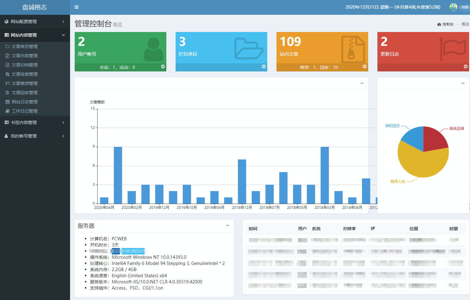
Task: Click the globe icon beside 网站配置管理
Action: (x=7, y=22)
